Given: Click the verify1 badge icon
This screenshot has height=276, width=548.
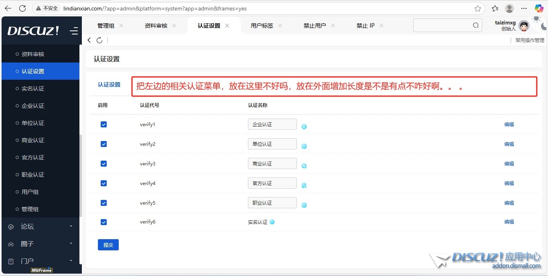Looking at the screenshot, I should [304, 127].
